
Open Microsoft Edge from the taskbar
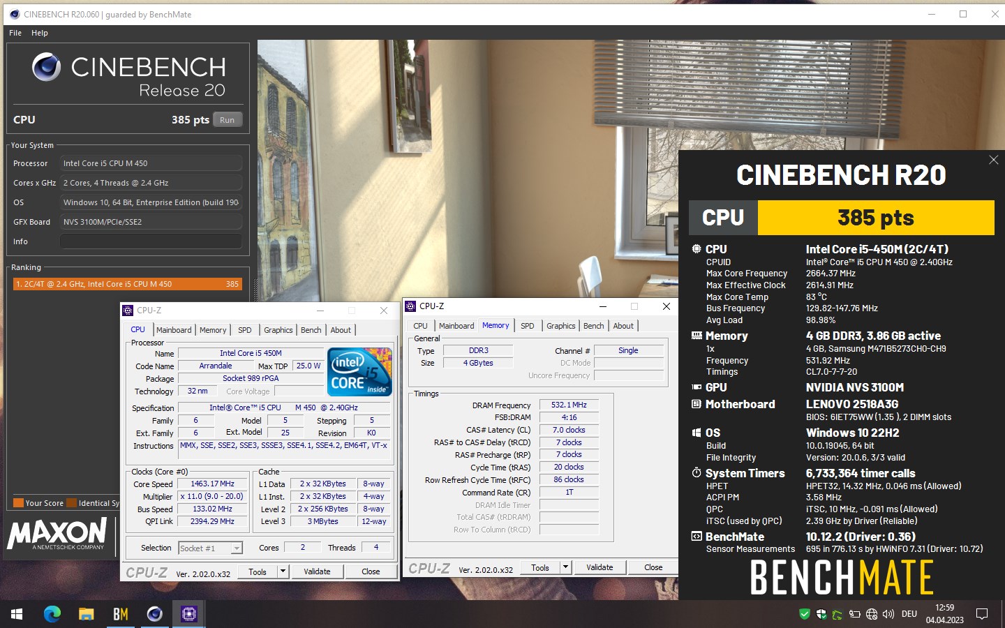(52, 614)
